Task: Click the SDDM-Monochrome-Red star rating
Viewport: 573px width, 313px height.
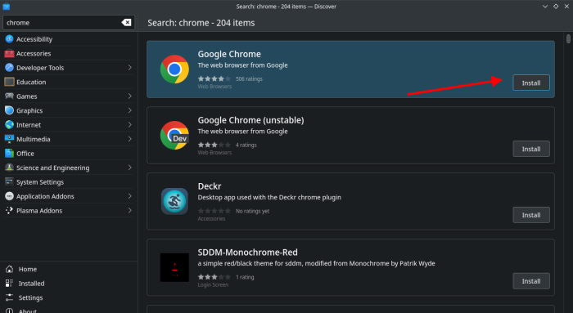Action: 214,277
